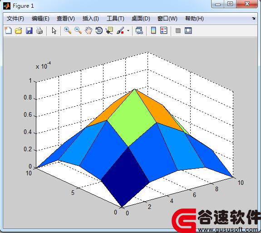Click the New Figure icon
Image resolution: width=261 pixels, height=233 pixels.
tap(8, 30)
